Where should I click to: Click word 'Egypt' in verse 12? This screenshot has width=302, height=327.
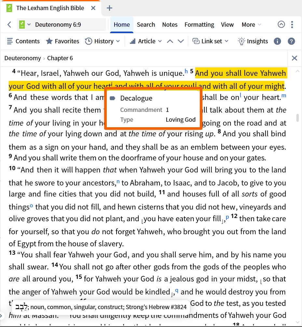(27, 244)
